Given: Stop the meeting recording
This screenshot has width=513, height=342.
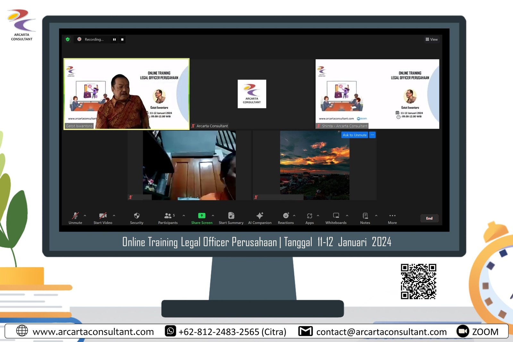Looking at the screenshot, I should pyautogui.click(x=122, y=39).
